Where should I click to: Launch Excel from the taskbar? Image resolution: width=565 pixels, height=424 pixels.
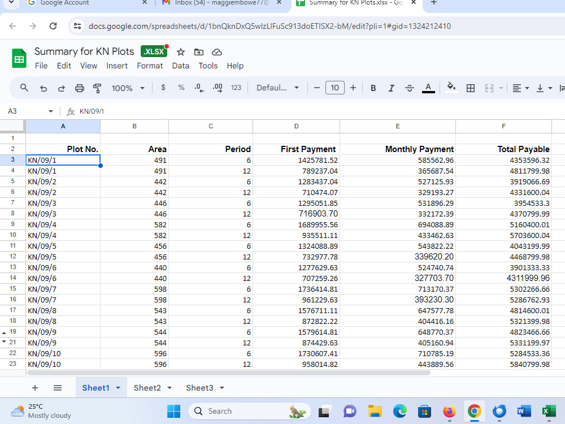[549, 411]
